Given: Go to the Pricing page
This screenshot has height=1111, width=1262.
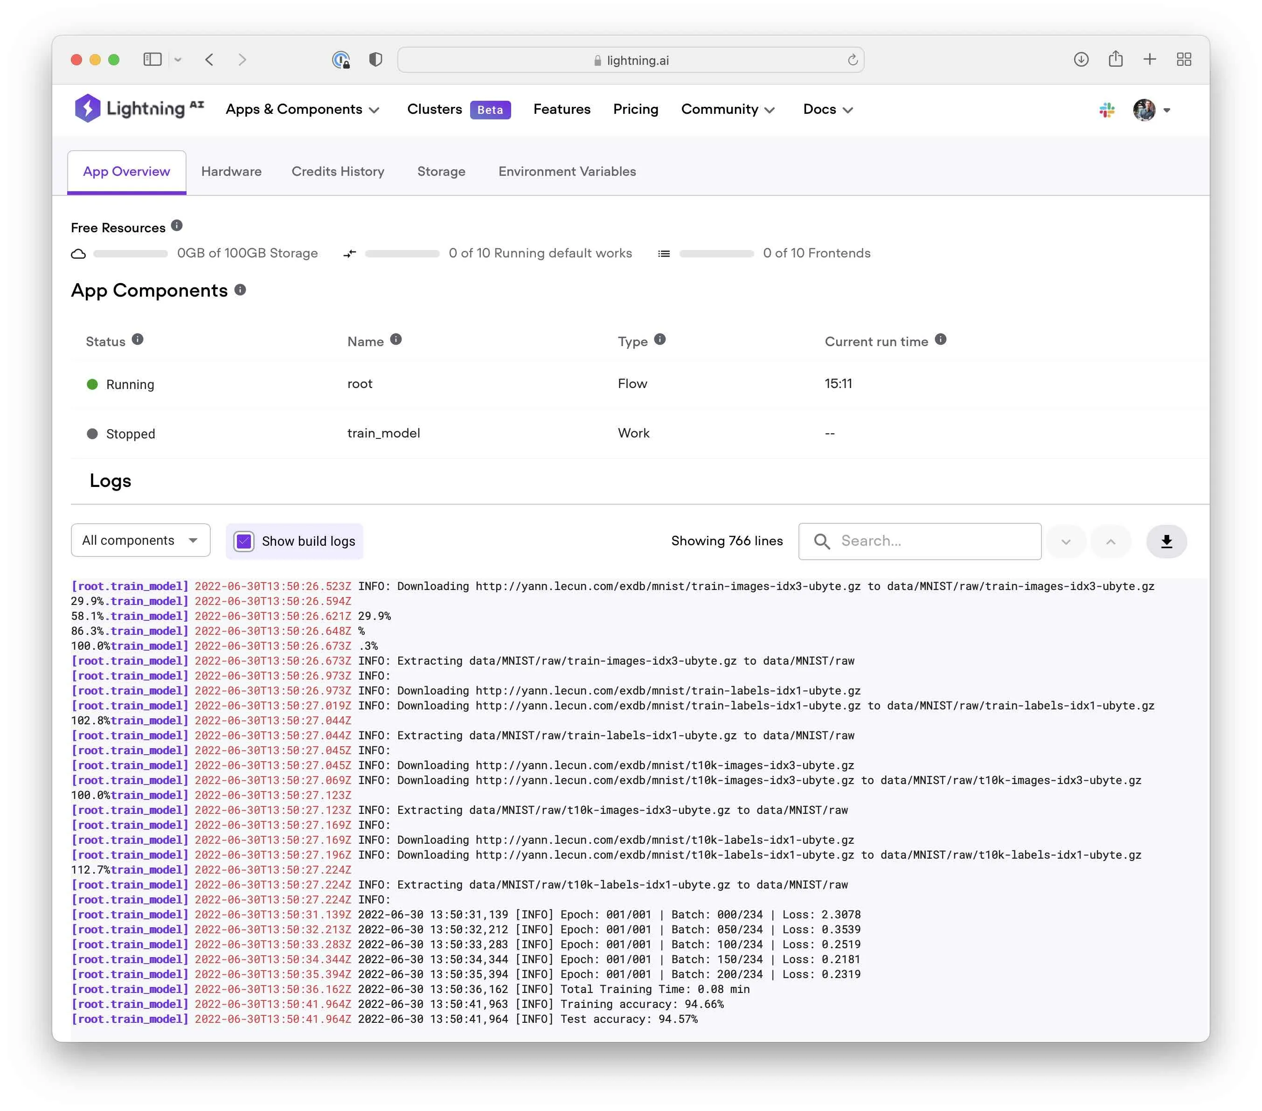Looking at the screenshot, I should pyautogui.click(x=635, y=109).
